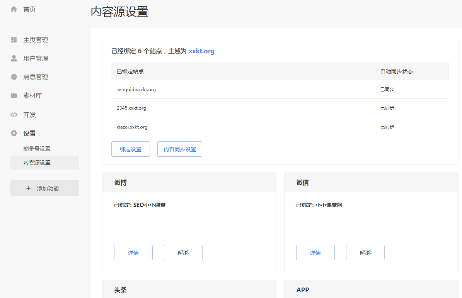This screenshot has height=298, width=462.
Task: Click the 微信 card header
Action: pos(371,182)
